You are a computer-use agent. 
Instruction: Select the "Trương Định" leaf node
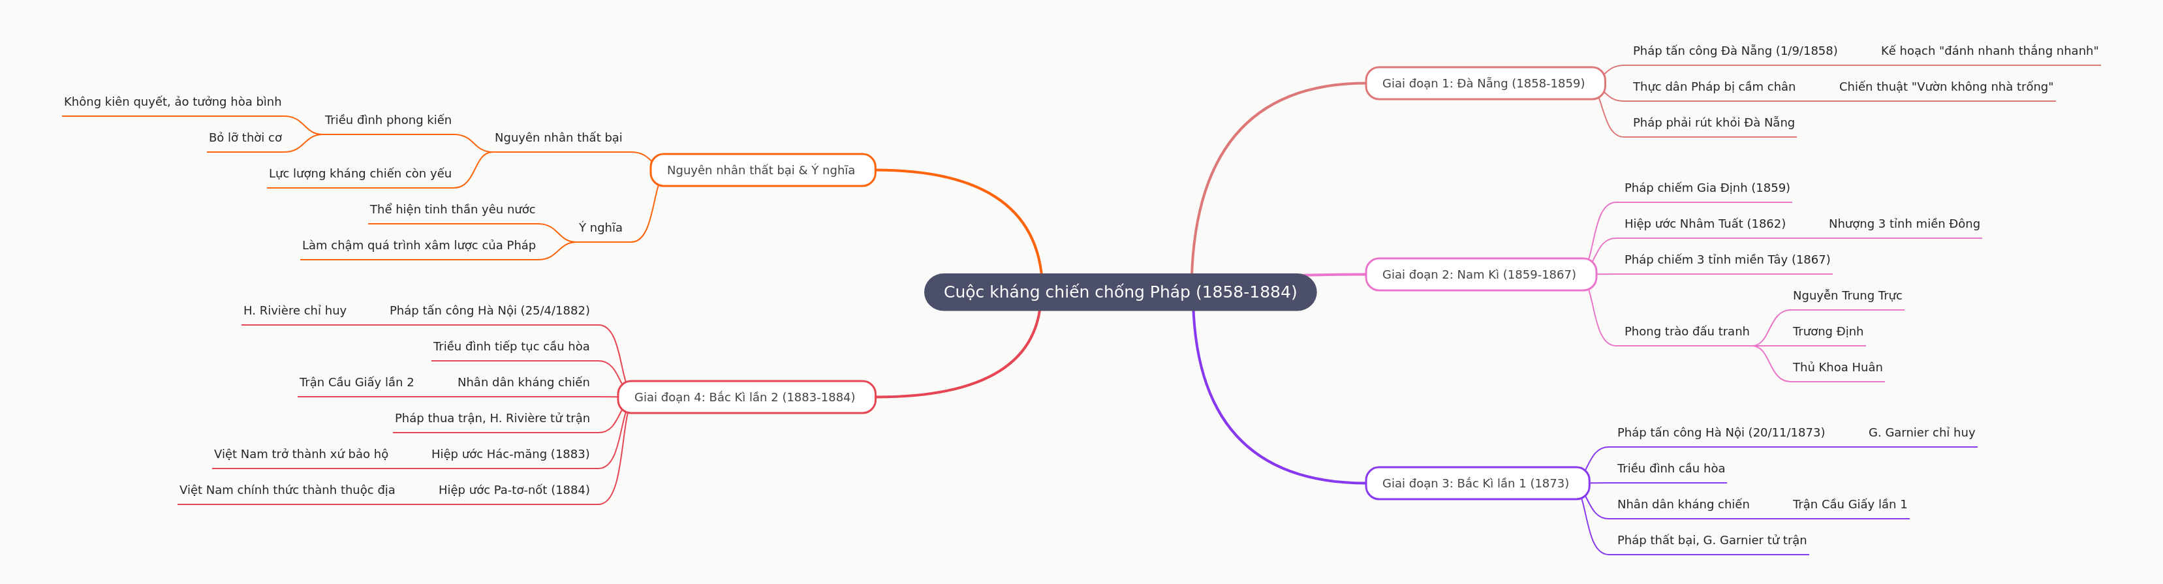pyautogui.click(x=1827, y=331)
